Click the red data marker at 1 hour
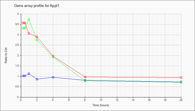The width and height of the screenshot is (195, 111). coord(29,34)
